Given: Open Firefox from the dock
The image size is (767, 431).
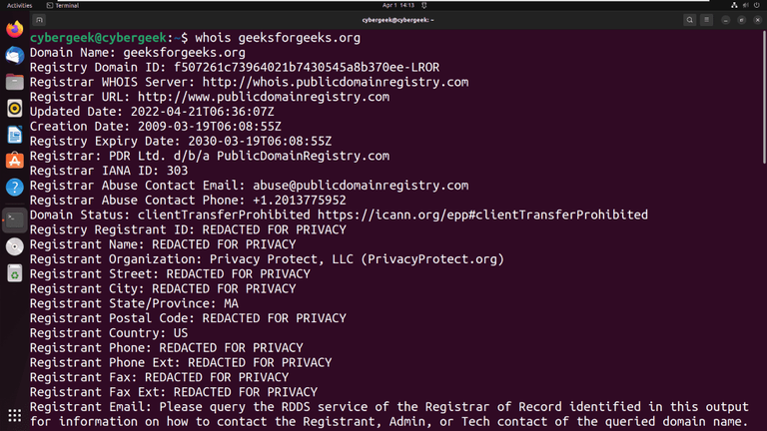Looking at the screenshot, I should (x=14, y=30).
